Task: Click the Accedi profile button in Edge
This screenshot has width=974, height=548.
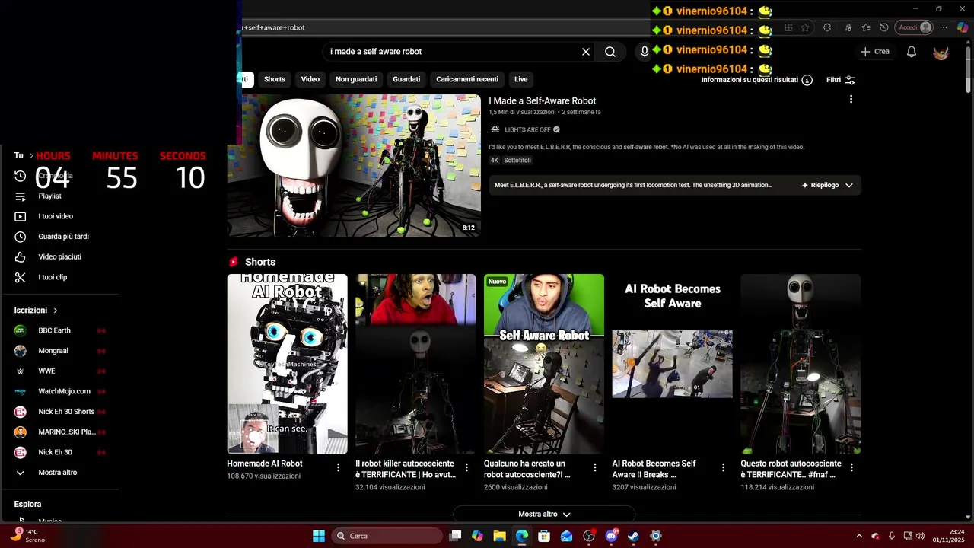Action: (915, 27)
